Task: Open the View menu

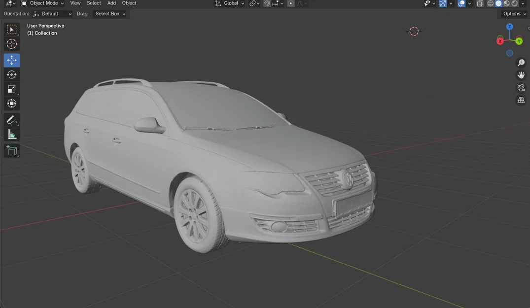Action: coord(75,3)
